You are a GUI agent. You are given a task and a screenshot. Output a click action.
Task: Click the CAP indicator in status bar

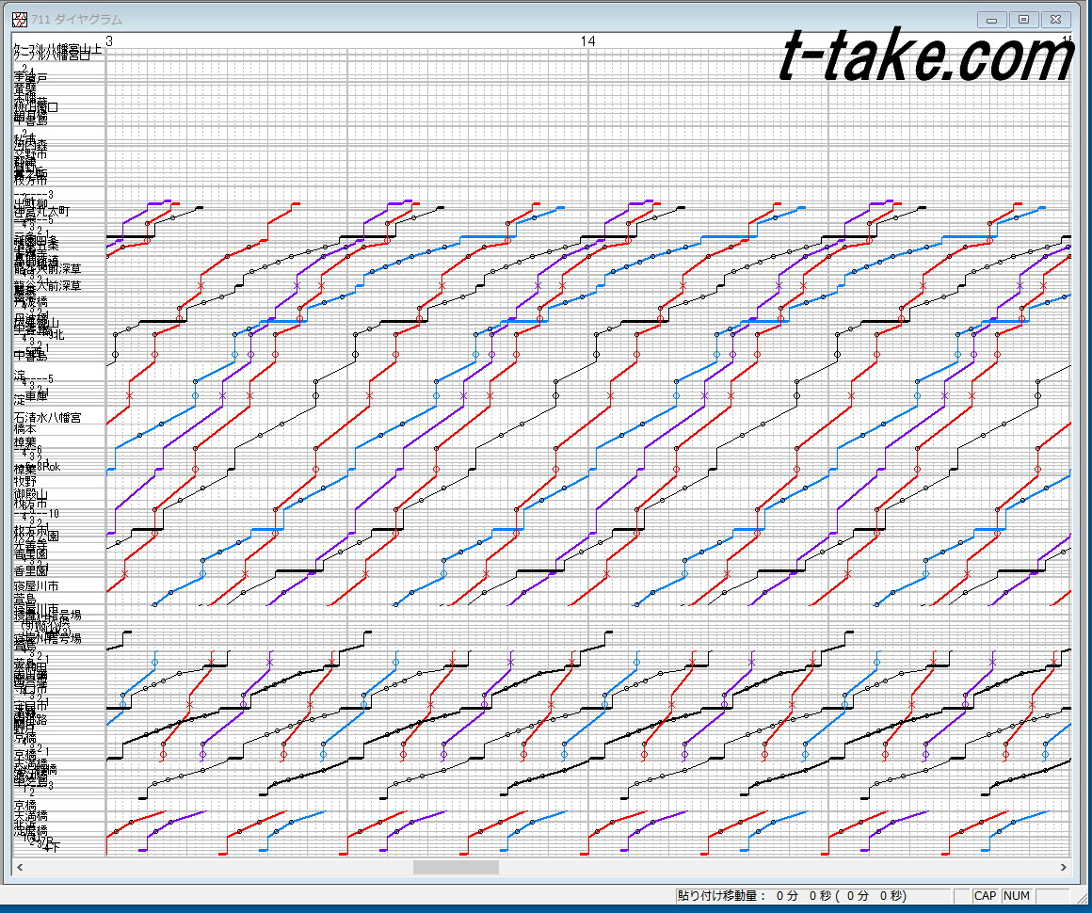pyautogui.click(x=985, y=896)
